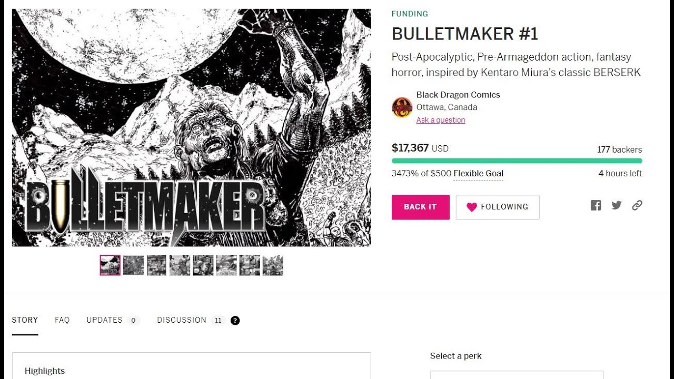Open Black Dragon Comics creator name
The height and width of the screenshot is (379, 674).
click(458, 95)
